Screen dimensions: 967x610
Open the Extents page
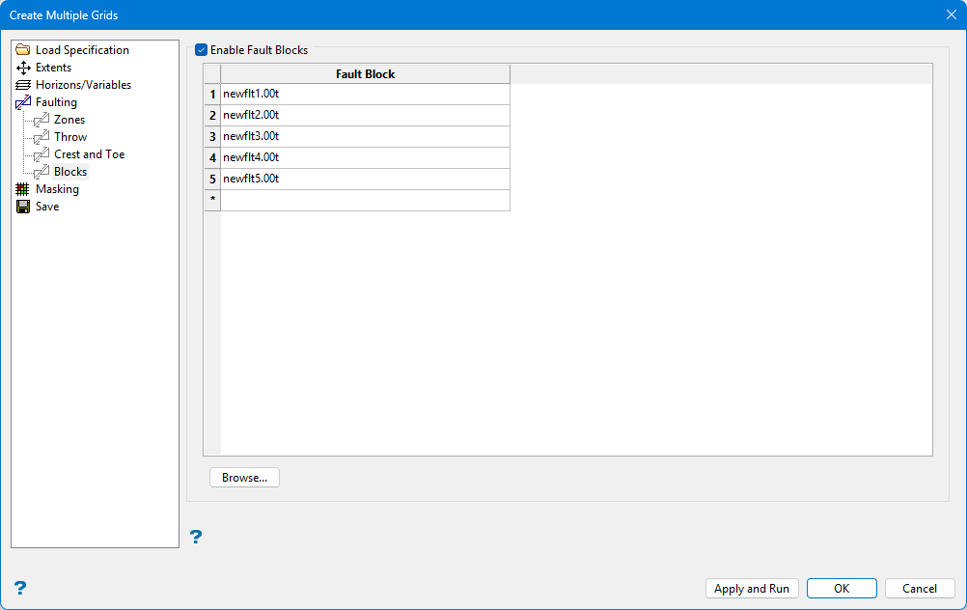click(x=53, y=68)
